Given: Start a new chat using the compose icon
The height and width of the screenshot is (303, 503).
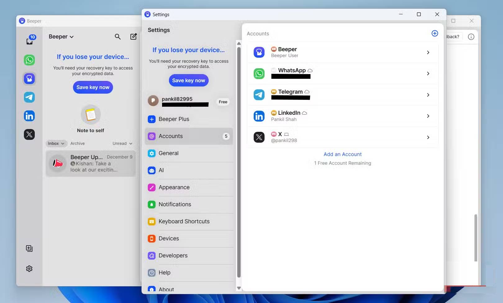Looking at the screenshot, I should (x=133, y=37).
